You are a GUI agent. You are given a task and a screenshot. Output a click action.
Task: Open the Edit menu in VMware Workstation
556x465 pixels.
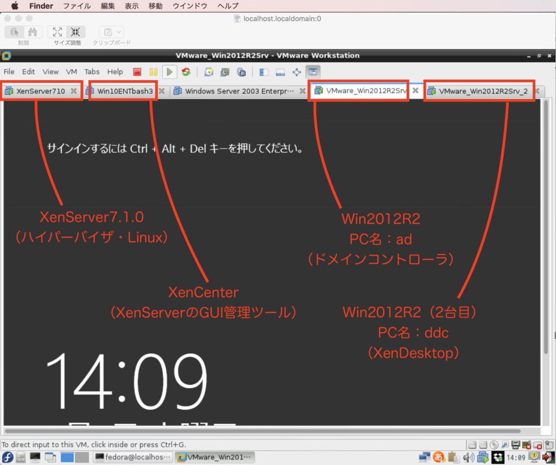(28, 72)
